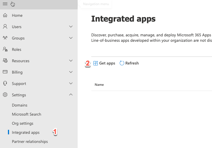
Task: Click the Get apps grid icon
Action: pyautogui.click(x=96, y=63)
